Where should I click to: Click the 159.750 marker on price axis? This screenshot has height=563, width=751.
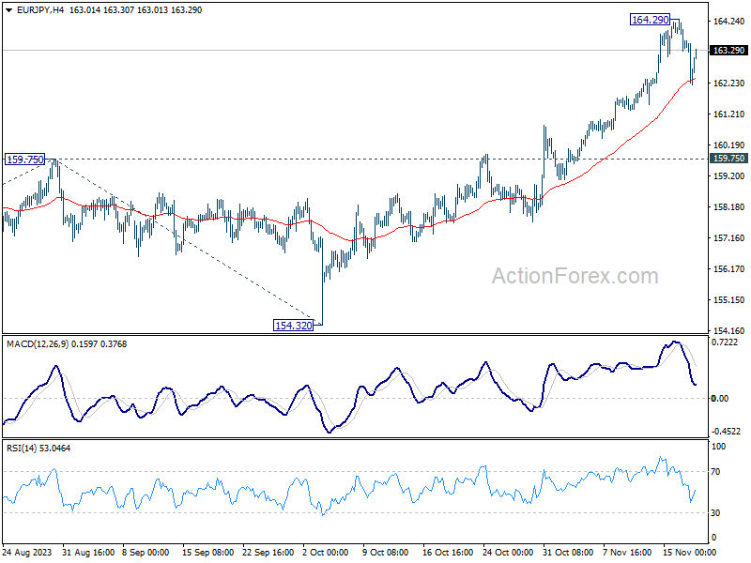coord(728,159)
